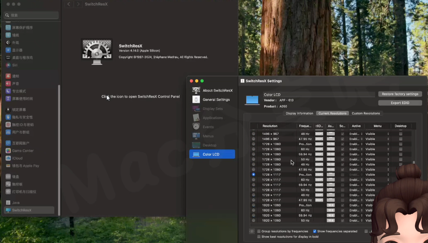
Task: Select Display Sets in the SwitchResX sidebar
Action: (x=213, y=108)
